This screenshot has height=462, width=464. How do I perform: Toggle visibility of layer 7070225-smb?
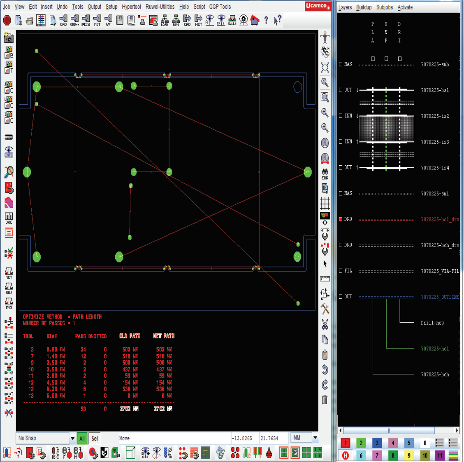341,64
